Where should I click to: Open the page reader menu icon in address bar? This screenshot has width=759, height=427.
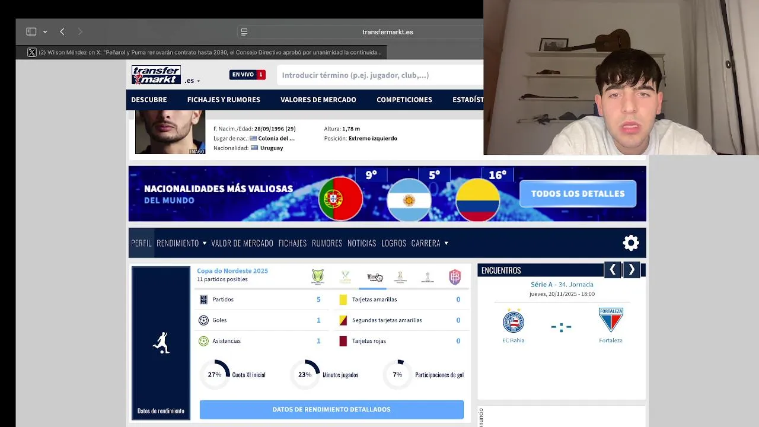244,32
